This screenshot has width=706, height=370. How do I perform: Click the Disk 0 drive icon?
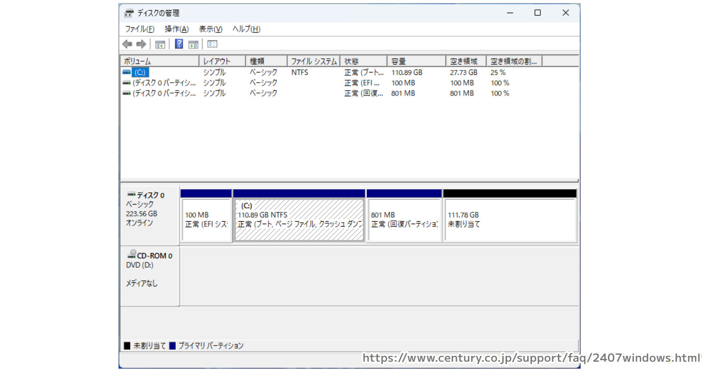coord(131,195)
